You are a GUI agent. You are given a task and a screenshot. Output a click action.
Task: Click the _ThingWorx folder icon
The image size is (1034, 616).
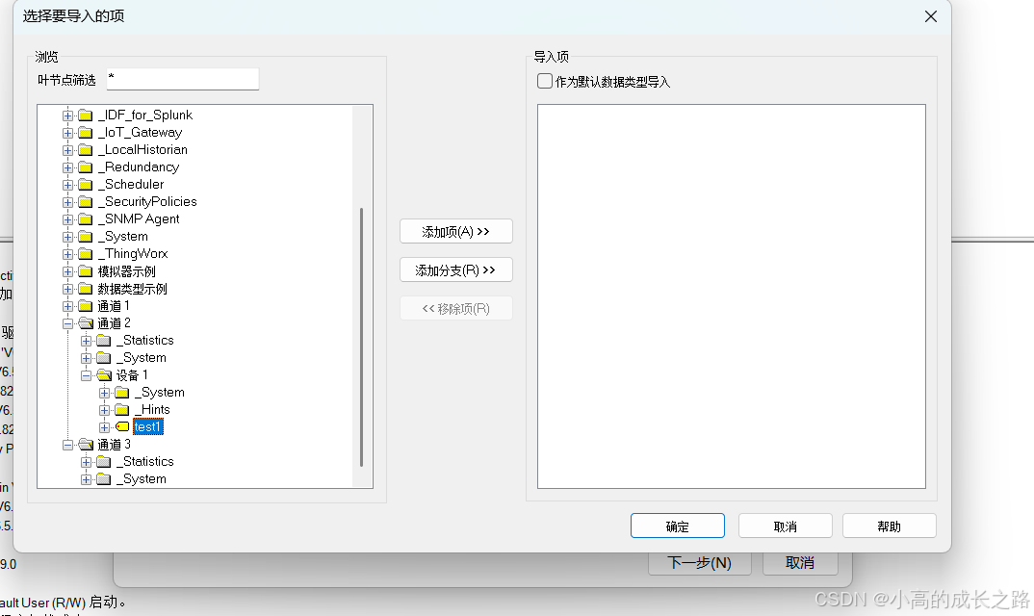click(85, 254)
